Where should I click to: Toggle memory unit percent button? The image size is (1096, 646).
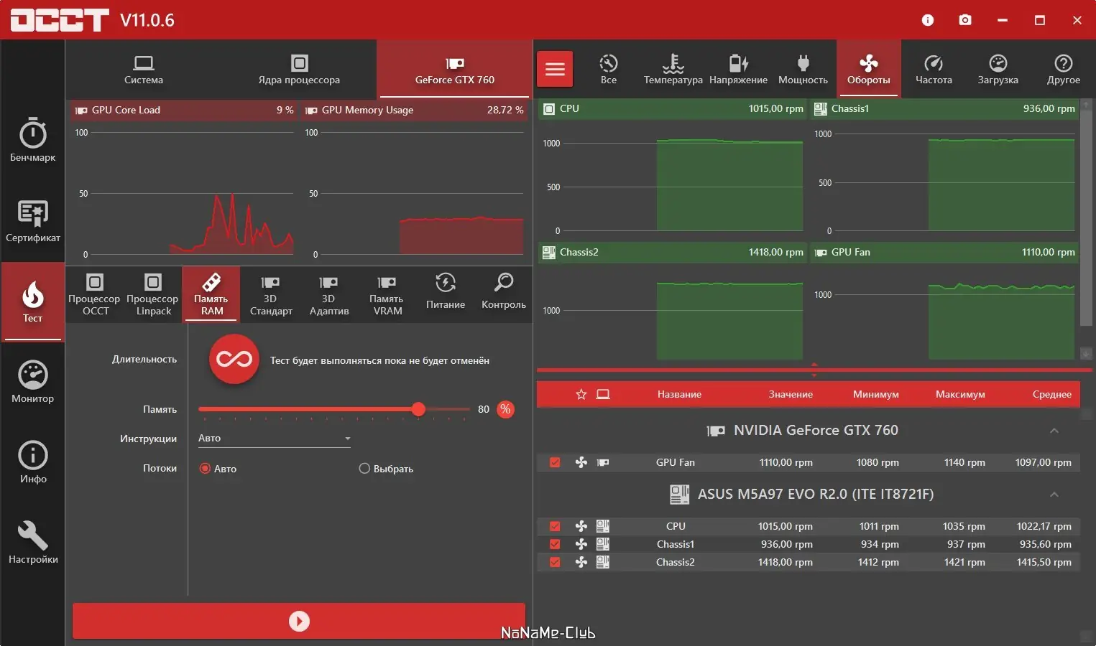(x=506, y=409)
